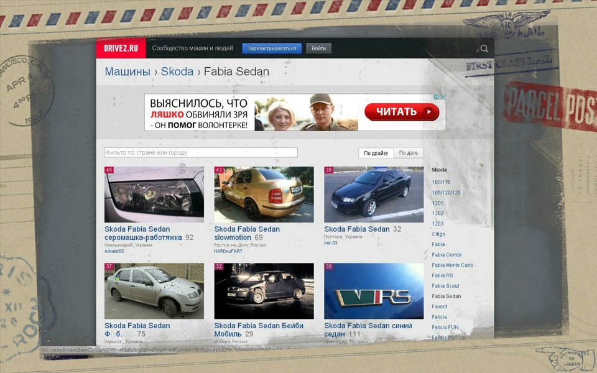Viewport: 597px width, 373px height.
Task: Select Fabia Combi in sidebar
Action: click(447, 255)
